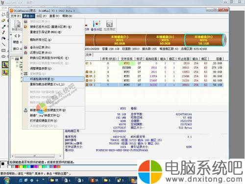Select the EXTEND partition row

pyautogui.click(x=154, y=68)
